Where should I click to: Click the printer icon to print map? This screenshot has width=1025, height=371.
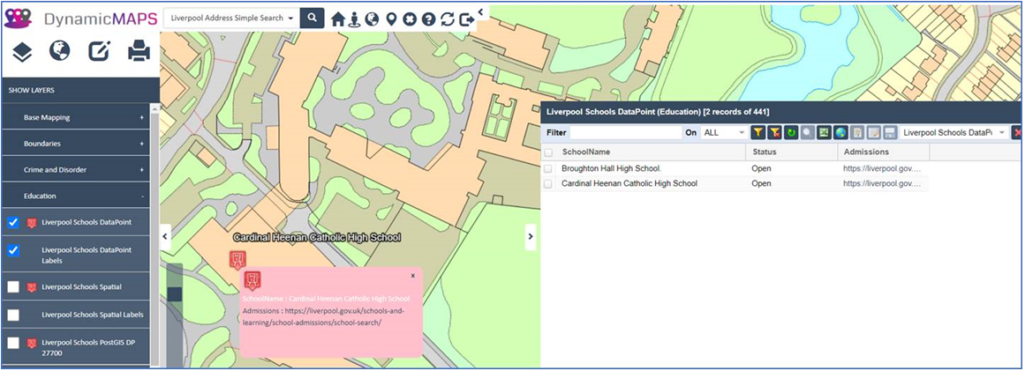tap(139, 51)
